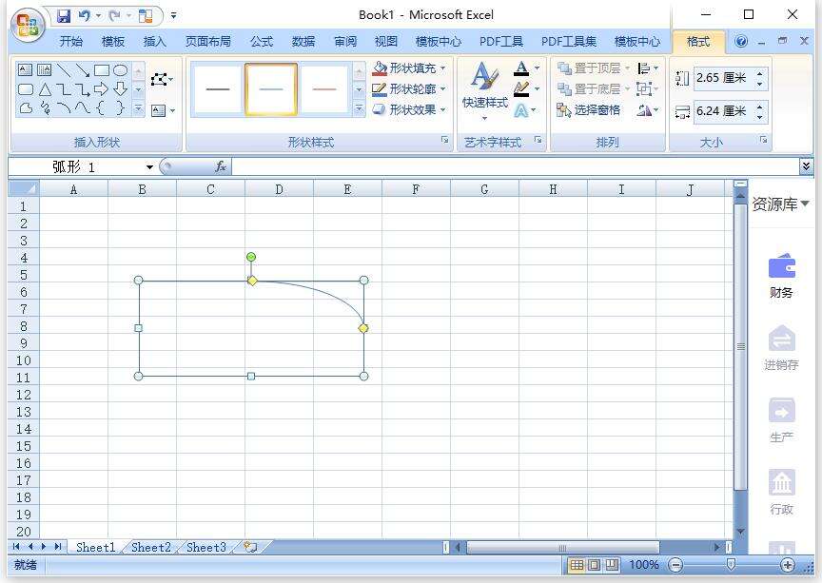Switch to Sheet2 worksheet
Viewport: 822px width, 583px height.
(151, 548)
